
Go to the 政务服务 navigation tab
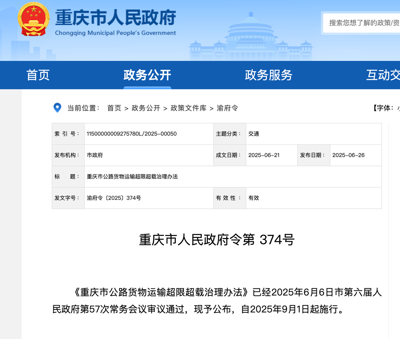click(x=268, y=75)
